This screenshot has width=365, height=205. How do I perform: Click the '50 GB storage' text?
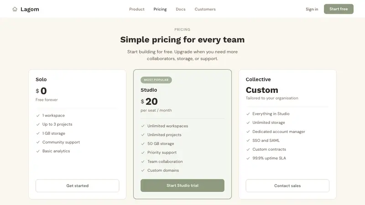161,143
